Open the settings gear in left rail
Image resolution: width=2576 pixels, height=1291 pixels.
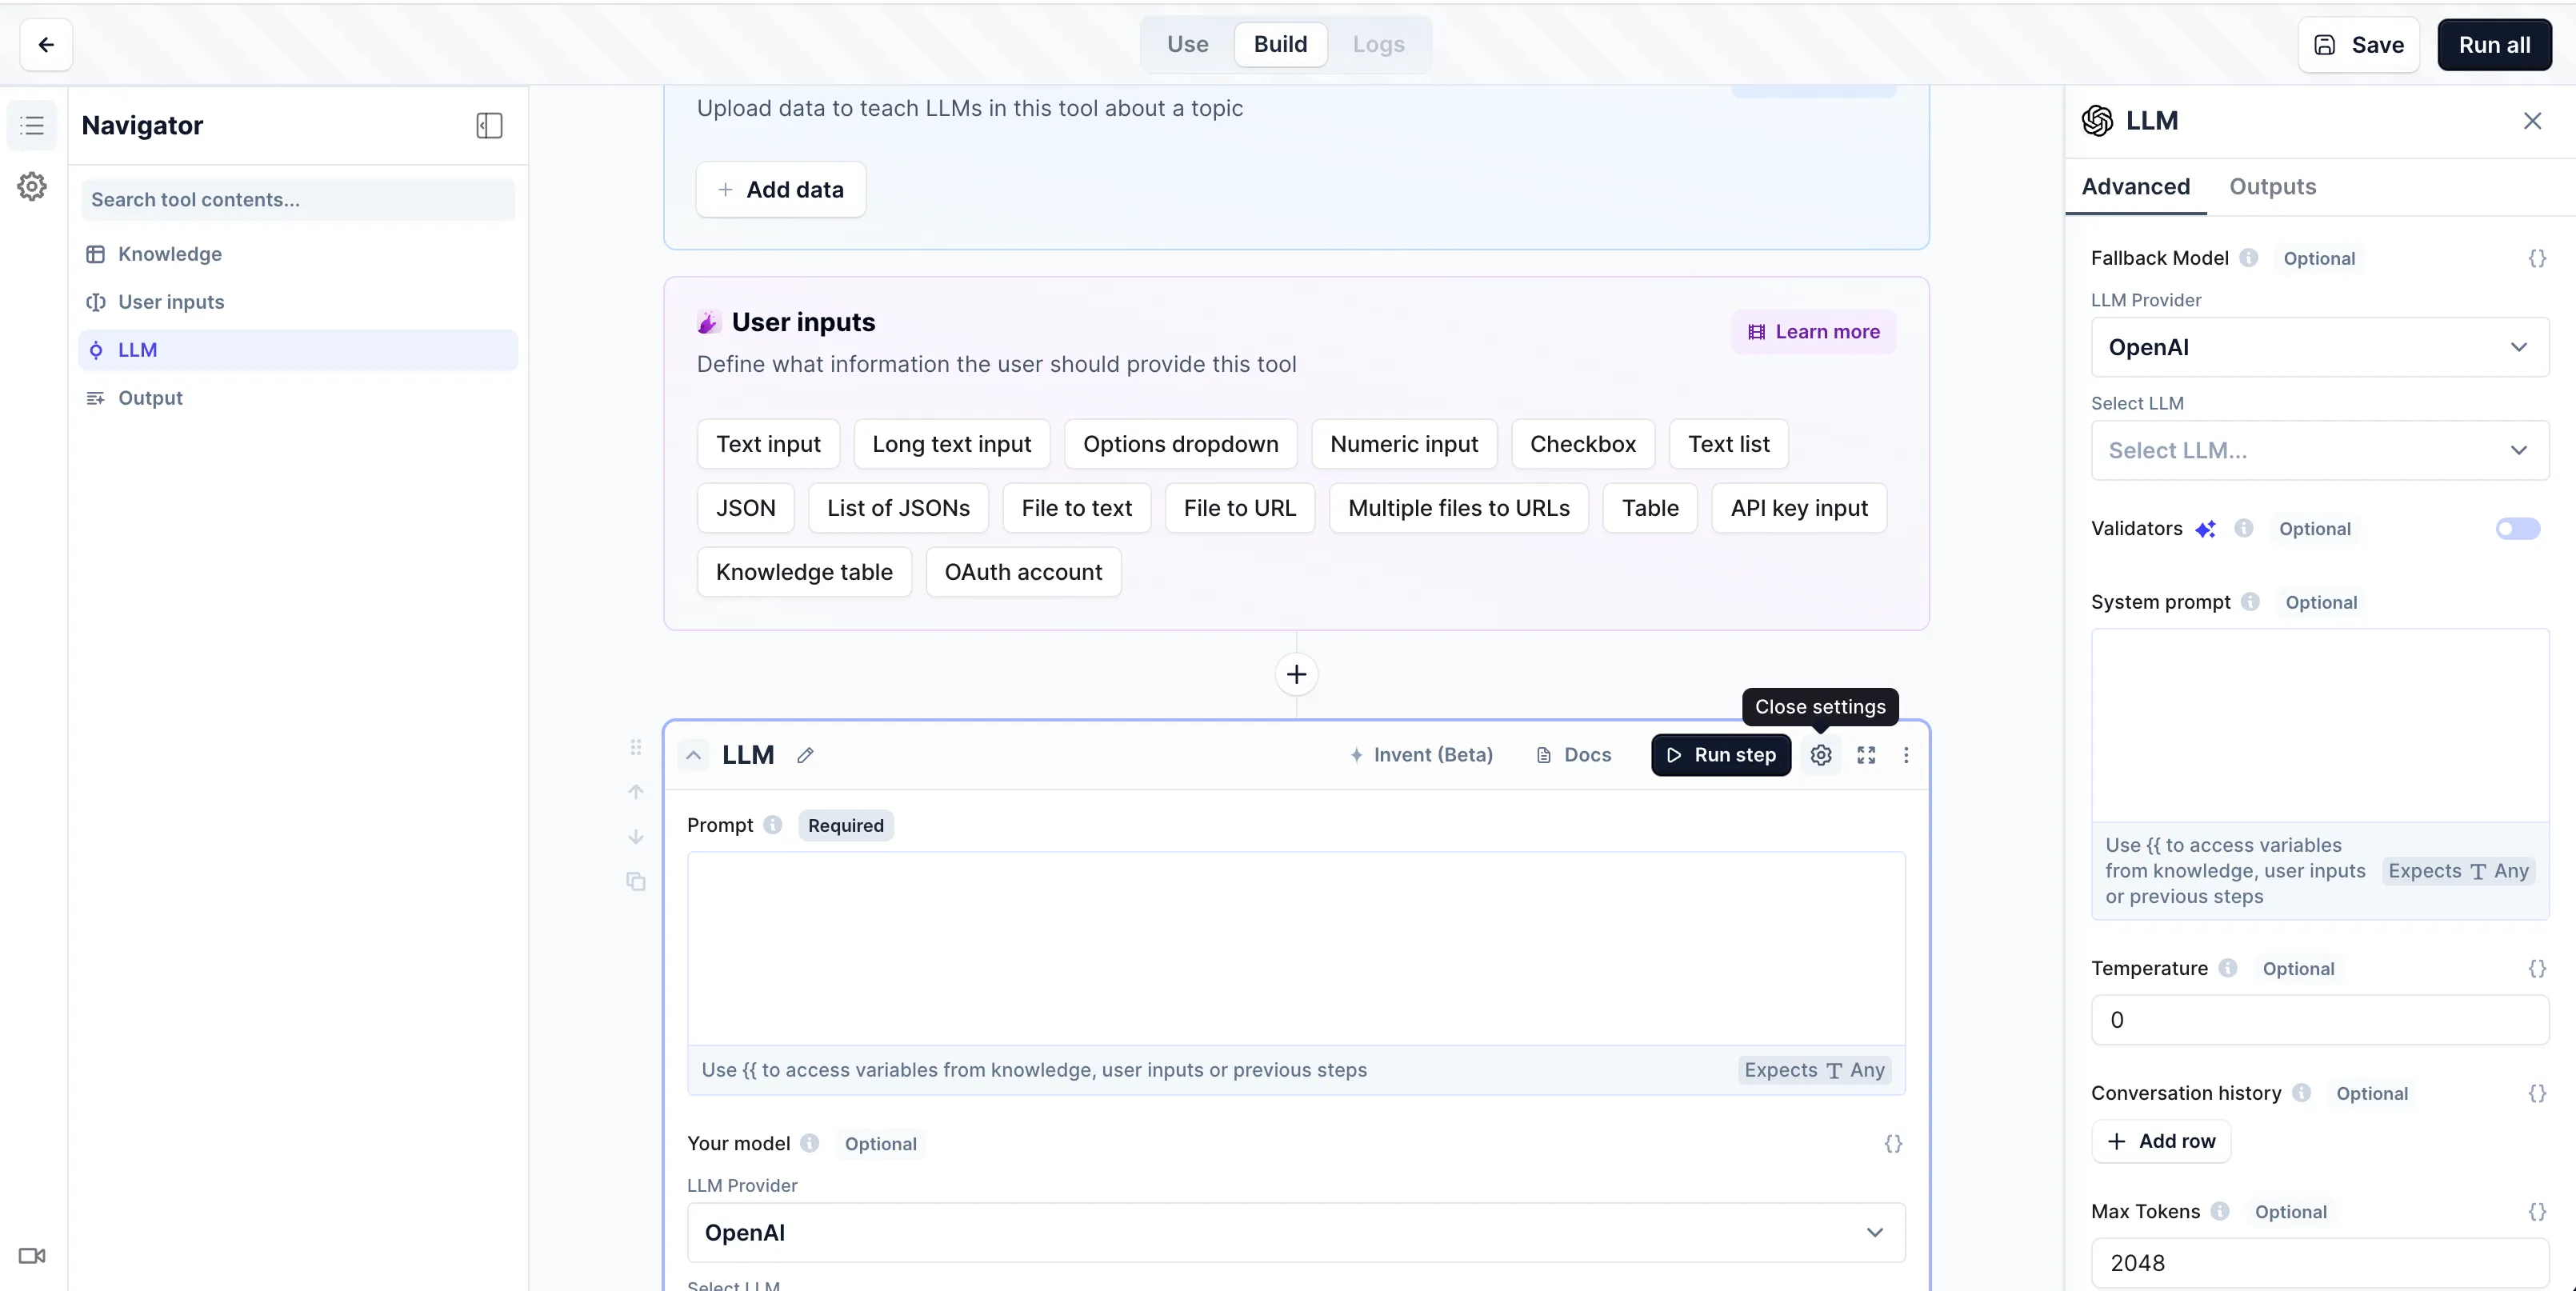pyautogui.click(x=32, y=186)
